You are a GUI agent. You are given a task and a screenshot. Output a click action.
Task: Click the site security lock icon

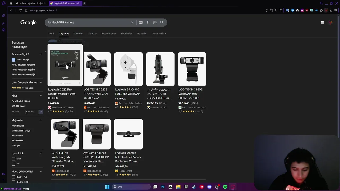(x=26, y=10)
